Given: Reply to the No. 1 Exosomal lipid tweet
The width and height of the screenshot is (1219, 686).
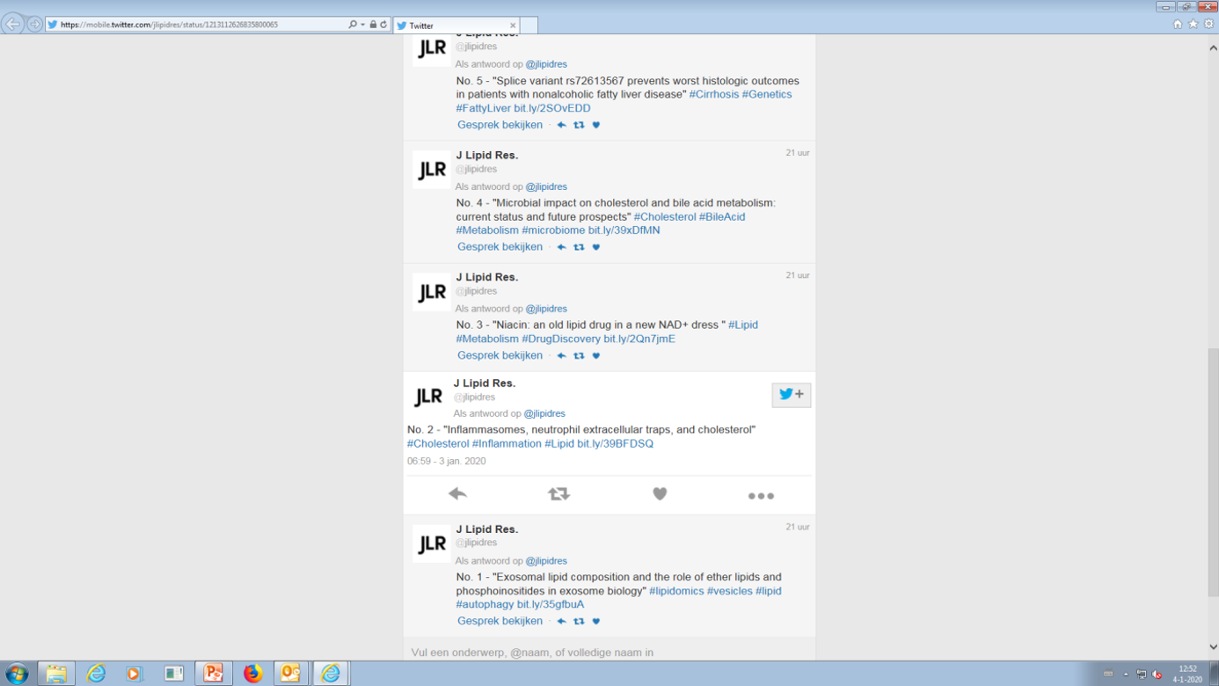Looking at the screenshot, I should pyautogui.click(x=561, y=621).
